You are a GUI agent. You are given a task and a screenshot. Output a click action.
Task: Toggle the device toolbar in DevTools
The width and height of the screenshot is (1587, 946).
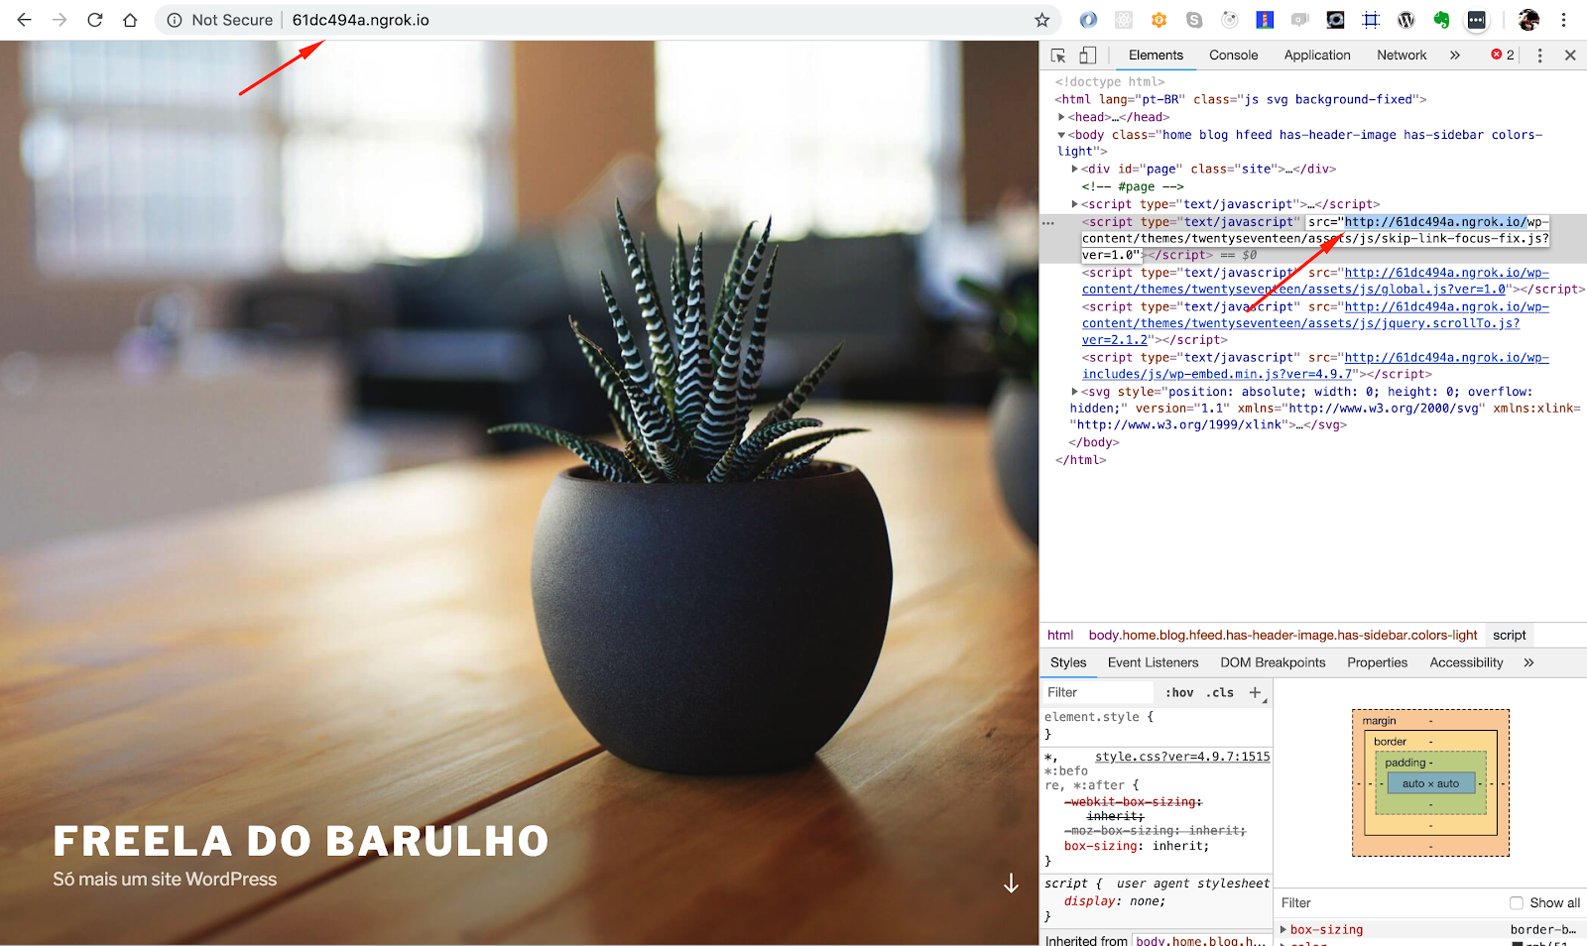click(x=1088, y=56)
